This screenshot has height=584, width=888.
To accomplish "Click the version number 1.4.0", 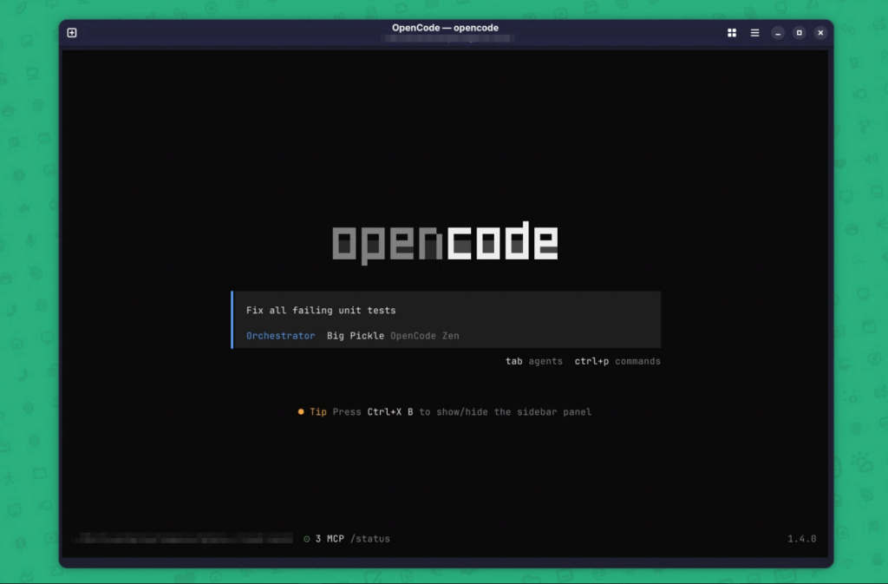I will [801, 539].
